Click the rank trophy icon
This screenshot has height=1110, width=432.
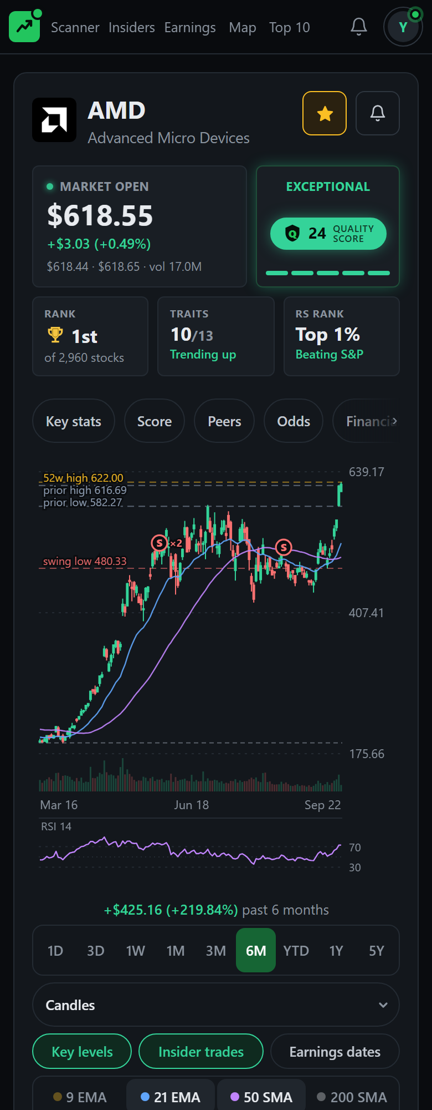pyautogui.click(x=55, y=335)
